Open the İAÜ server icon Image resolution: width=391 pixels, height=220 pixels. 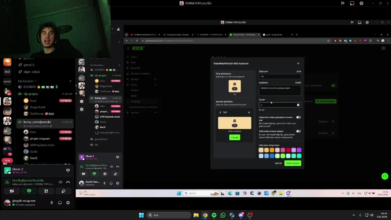[x=7, y=71]
